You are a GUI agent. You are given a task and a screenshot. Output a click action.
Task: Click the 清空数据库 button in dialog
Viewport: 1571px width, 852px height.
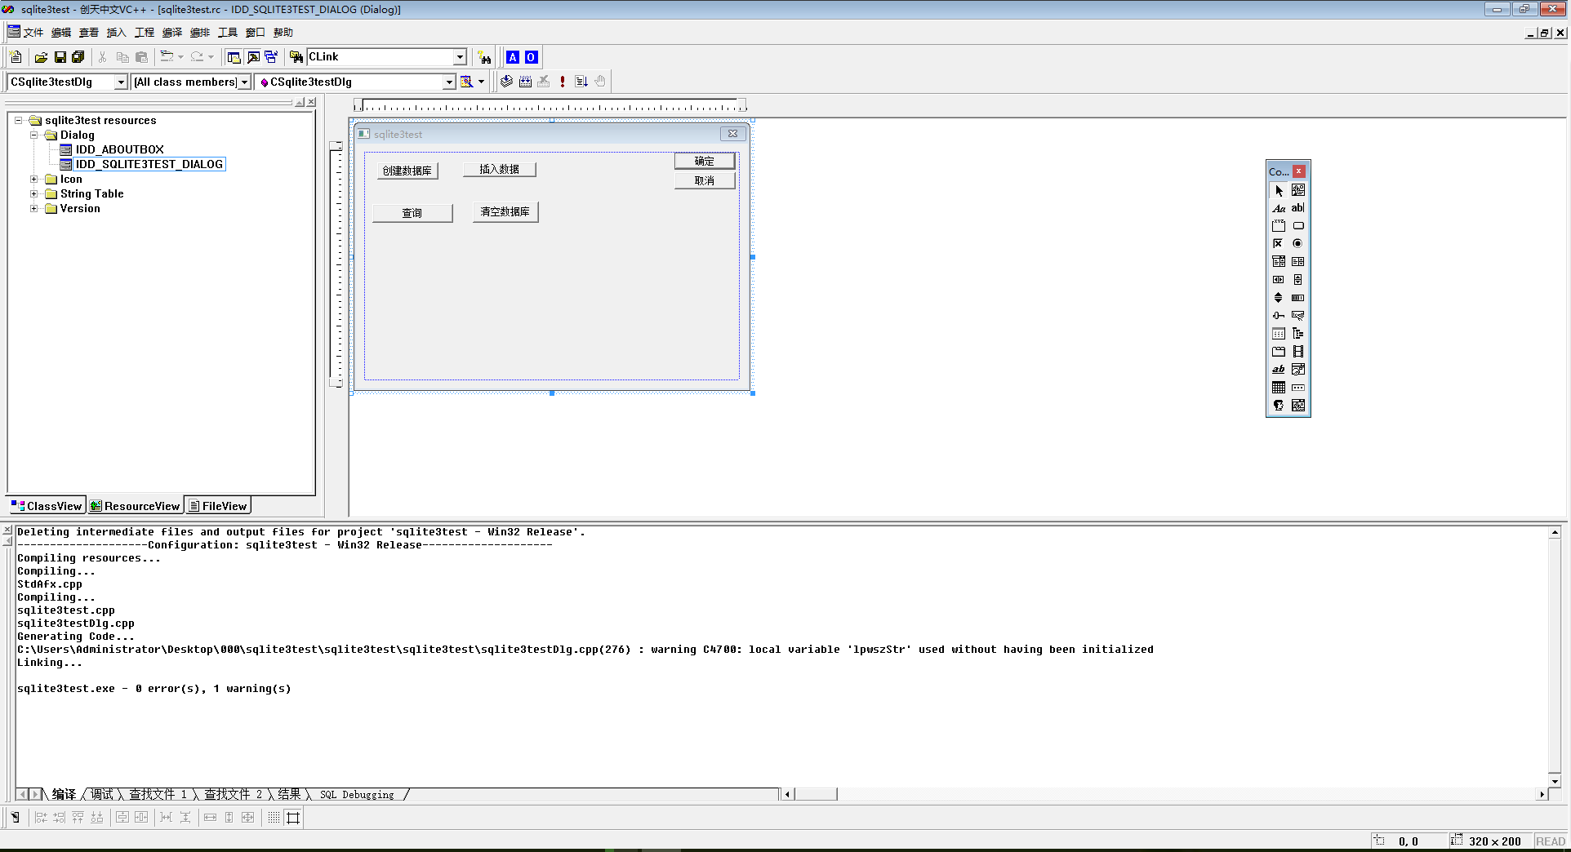[505, 211]
